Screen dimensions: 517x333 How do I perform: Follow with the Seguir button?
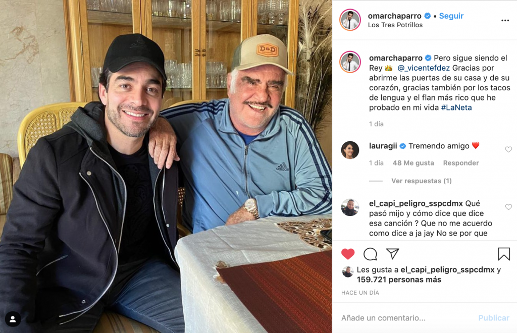pos(451,16)
